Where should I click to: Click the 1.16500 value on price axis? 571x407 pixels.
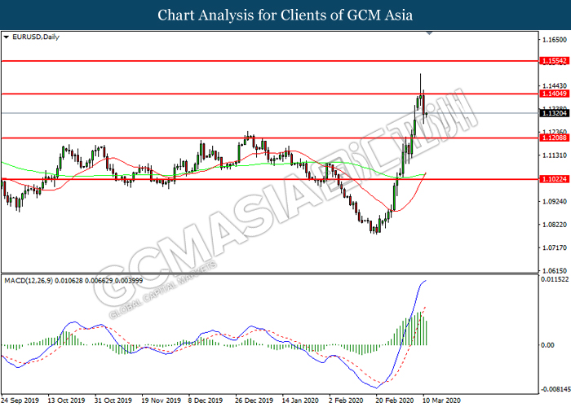(554, 39)
